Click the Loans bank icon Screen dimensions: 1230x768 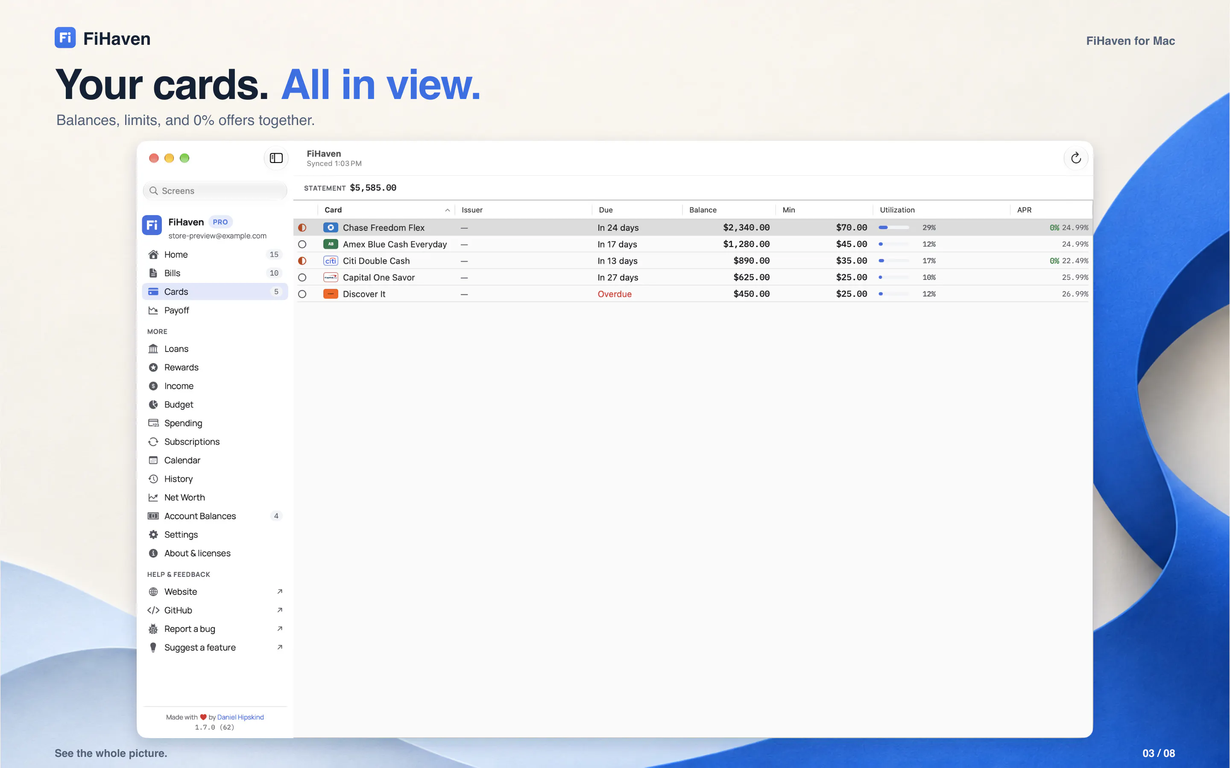(x=153, y=349)
